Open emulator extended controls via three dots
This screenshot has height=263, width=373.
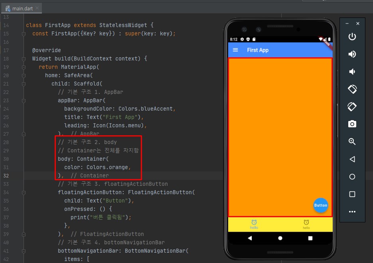point(352,212)
